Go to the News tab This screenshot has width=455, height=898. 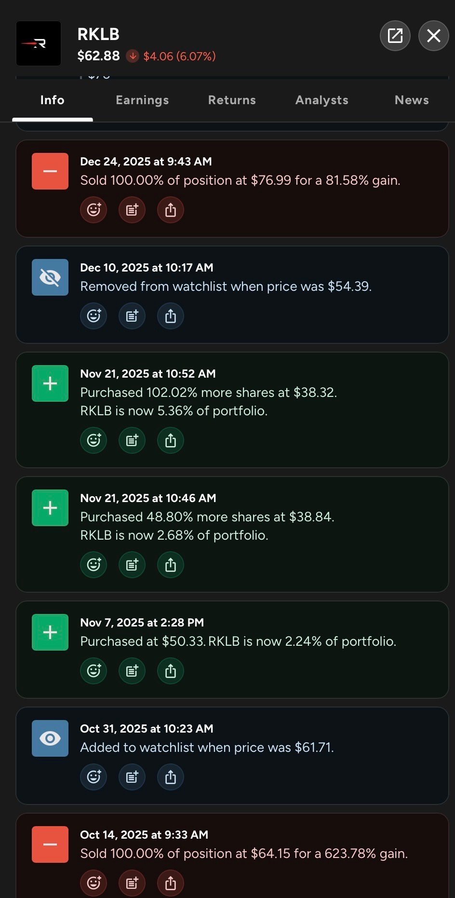point(412,100)
